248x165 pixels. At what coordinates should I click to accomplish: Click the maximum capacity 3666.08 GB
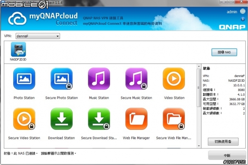237,99
